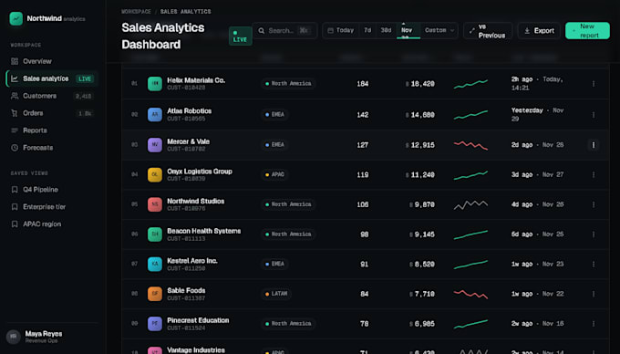620x354 pixels.
Task: Click the LATAM region tag for Sable Foods
Action: click(x=276, y=294)
